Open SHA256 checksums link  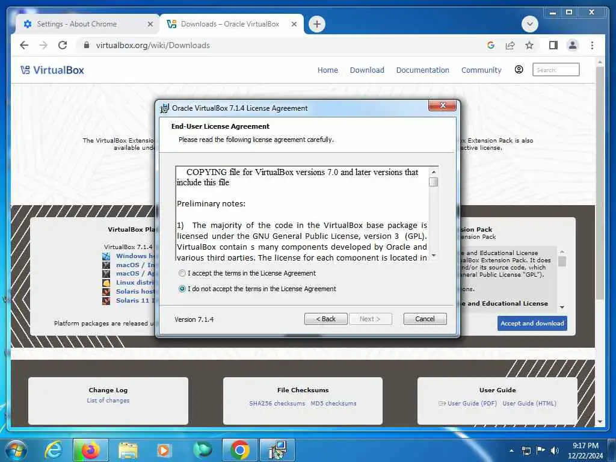pos(277,404)
